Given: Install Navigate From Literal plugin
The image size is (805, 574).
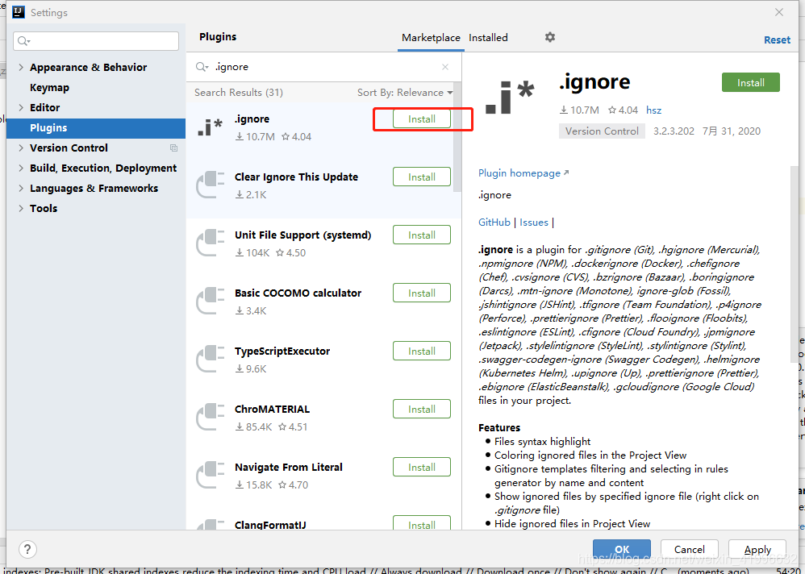Looking at the screenshot, I should pos(422,467).
